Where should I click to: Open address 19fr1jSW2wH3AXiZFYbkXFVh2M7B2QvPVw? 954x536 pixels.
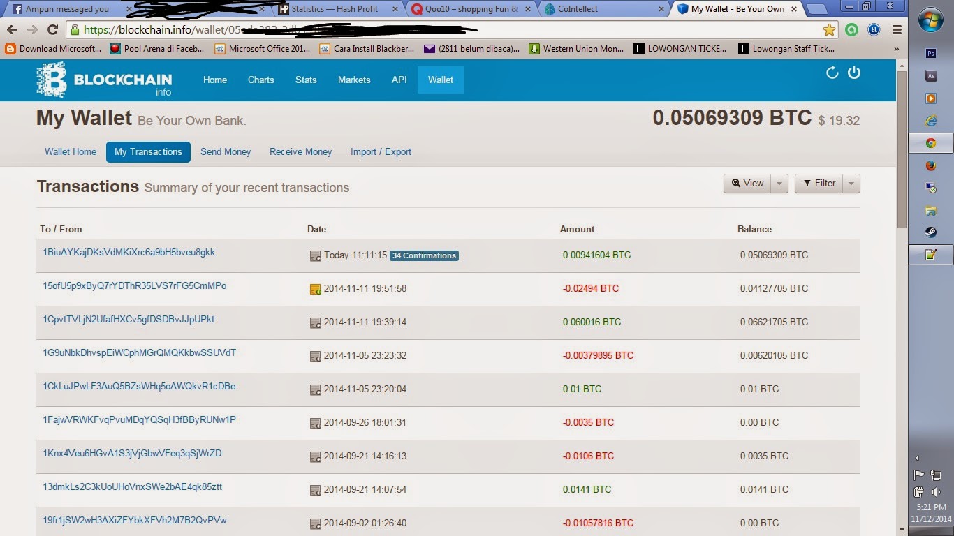point(135,521)
